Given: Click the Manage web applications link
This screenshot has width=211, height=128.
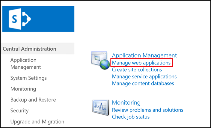Looking at the screenshot, I should click(141, 63).
